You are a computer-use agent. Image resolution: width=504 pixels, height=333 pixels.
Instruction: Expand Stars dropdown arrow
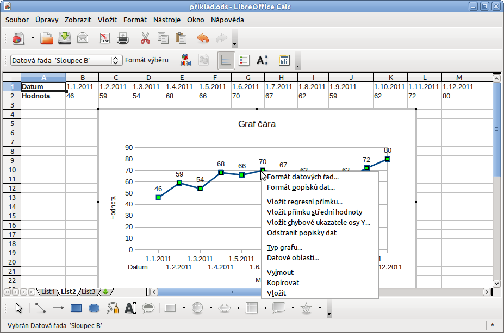(320, 307)
